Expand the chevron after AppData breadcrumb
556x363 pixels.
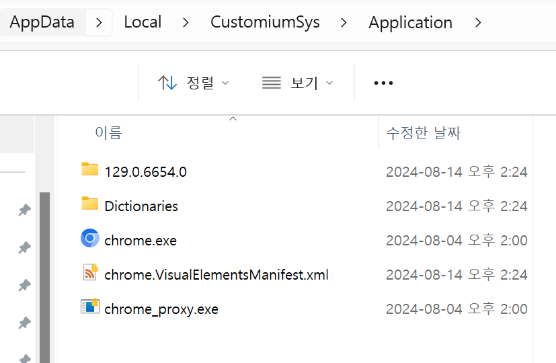[x=99, y=23]
